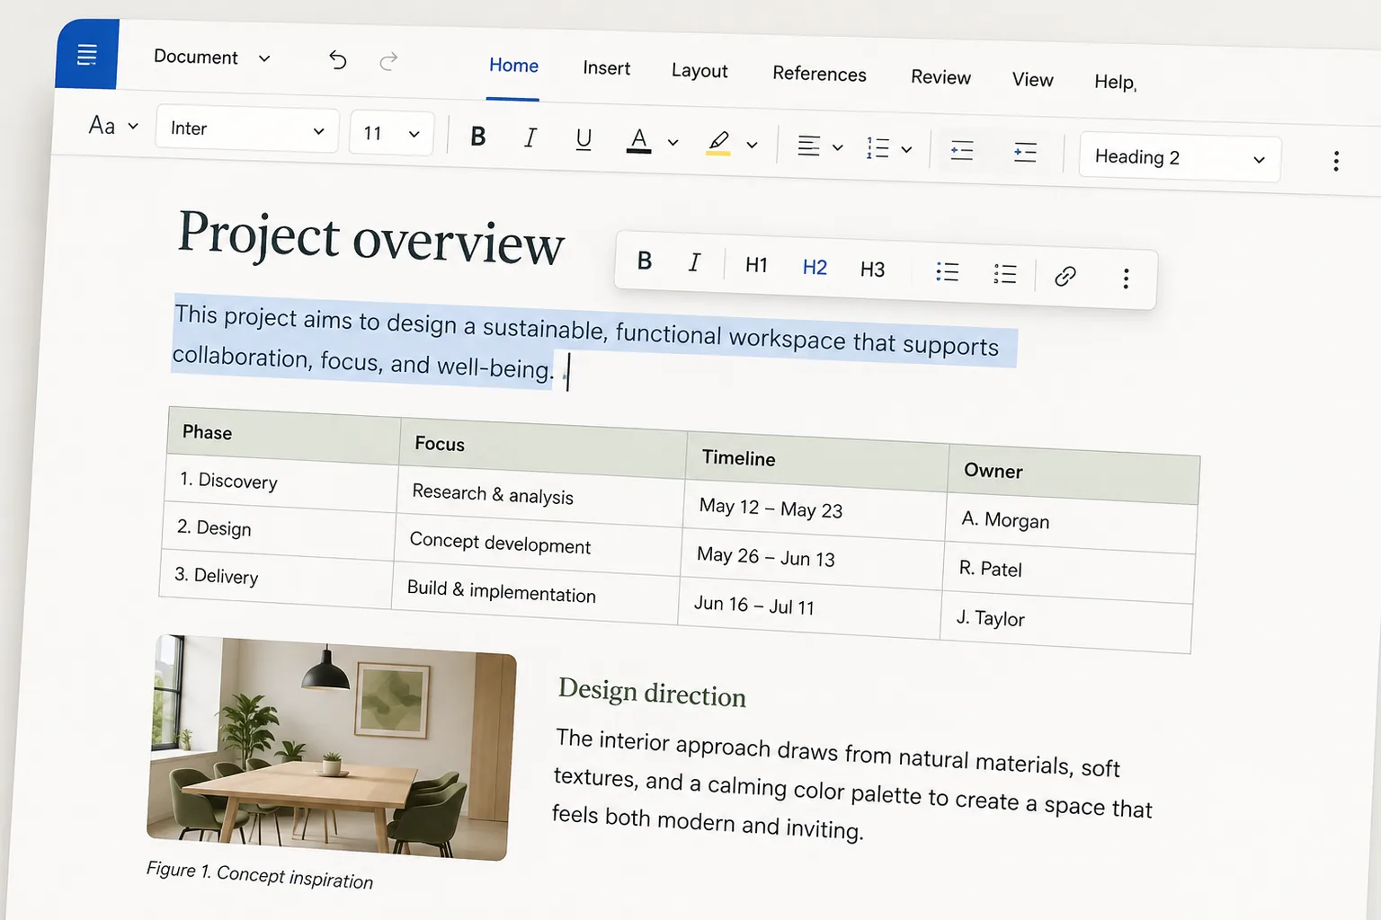Screen dimensions: 1381x920
Task: Open the Document title dropdown
Action: (x=212, y=57)
